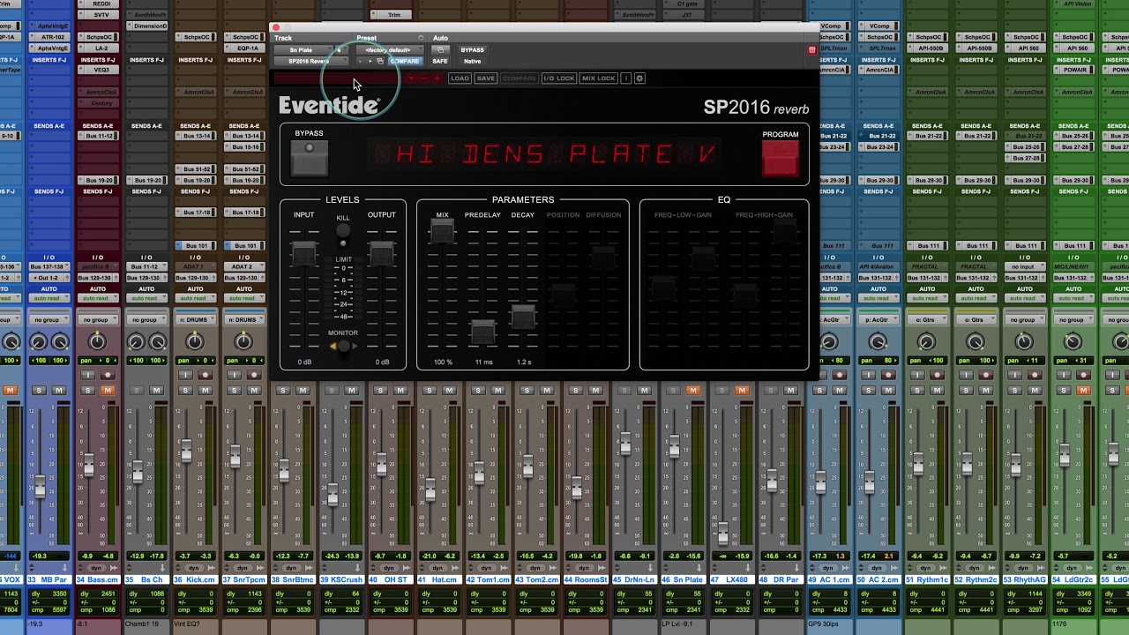Click the red preset name field in plugin
Image resolution: width=1129 pixels, height=635 pixels.
(340, 78)
